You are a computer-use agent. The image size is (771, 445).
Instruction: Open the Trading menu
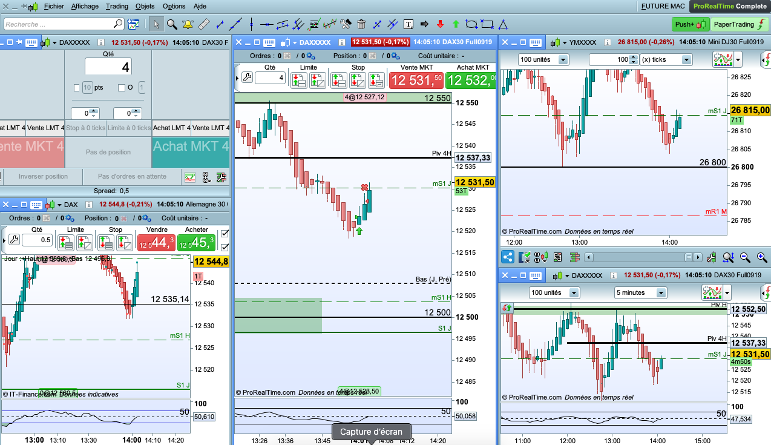tap(117, 6)
